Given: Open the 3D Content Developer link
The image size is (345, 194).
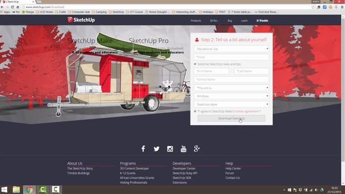Looking at the screenshot, I should (x=134, y=169).
